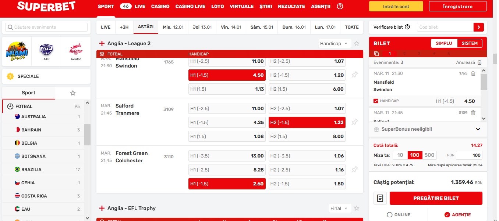Click the bet slip copy icon

click(376, 54)
